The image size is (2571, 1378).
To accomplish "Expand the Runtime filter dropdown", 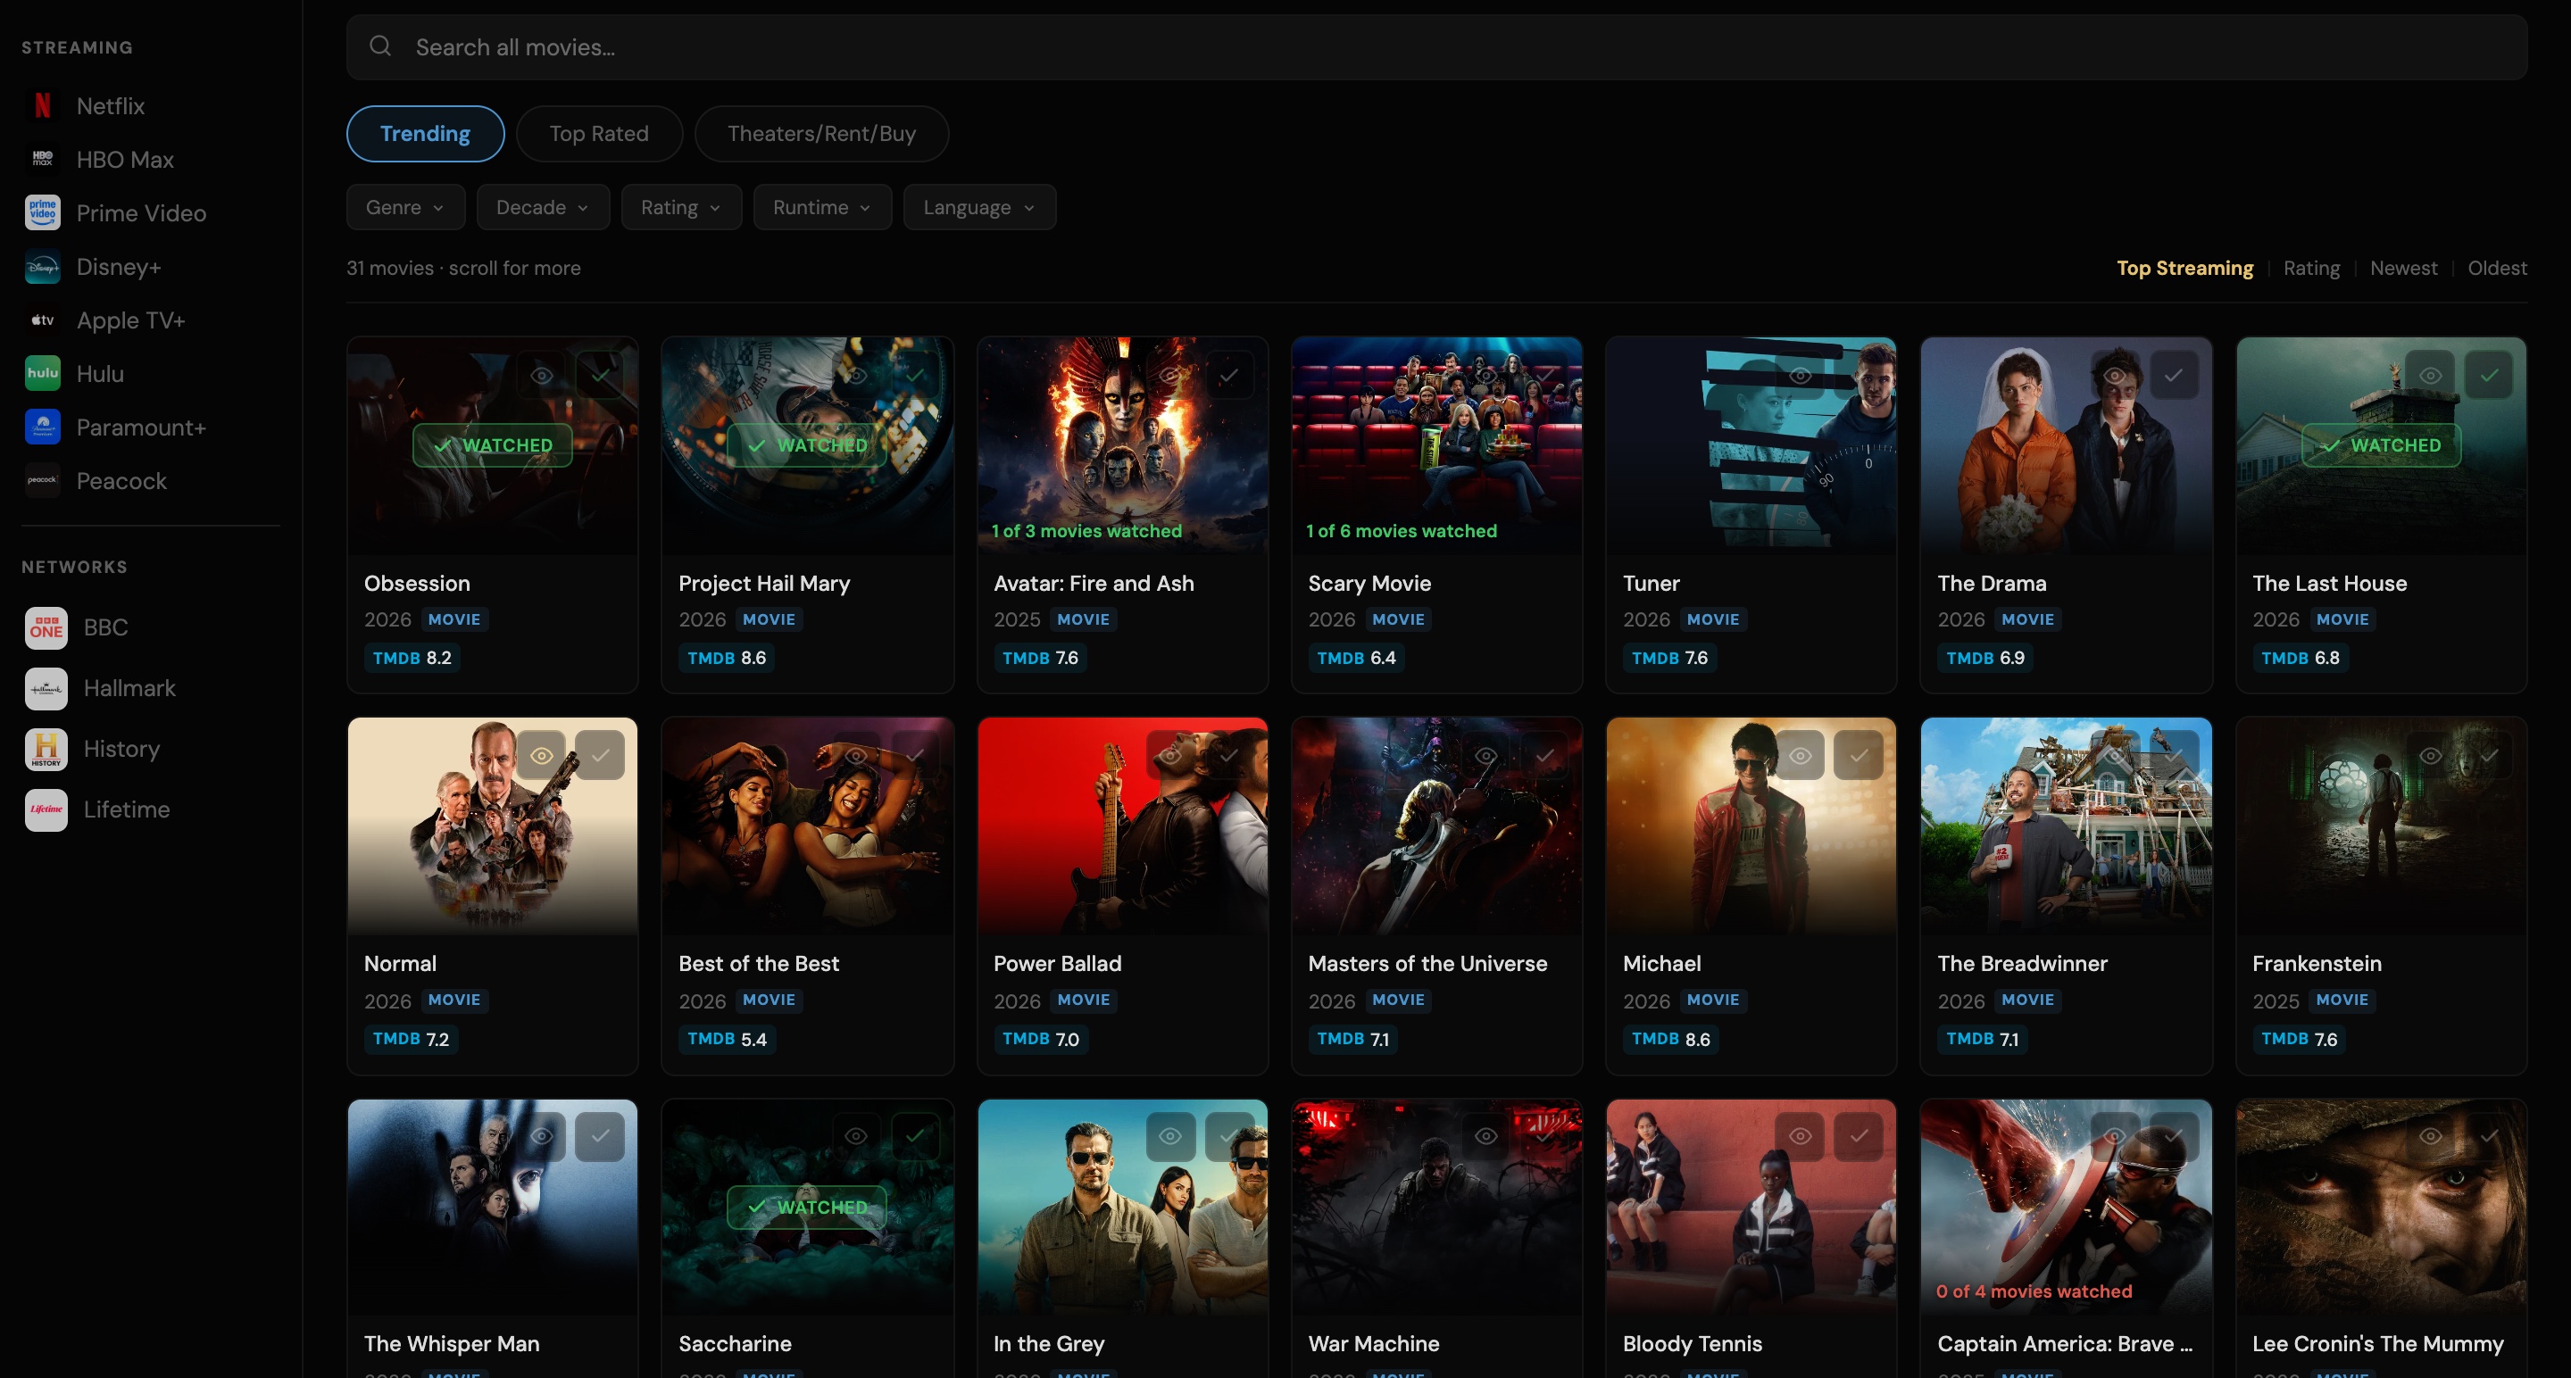I will 822,208.
